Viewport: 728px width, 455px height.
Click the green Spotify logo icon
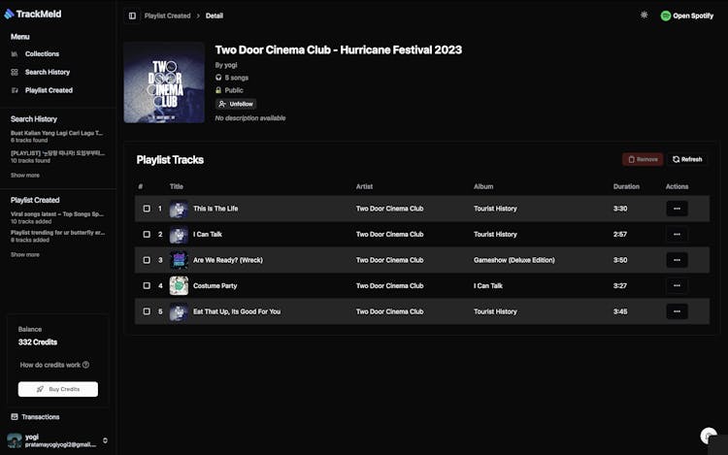(665, 16)
